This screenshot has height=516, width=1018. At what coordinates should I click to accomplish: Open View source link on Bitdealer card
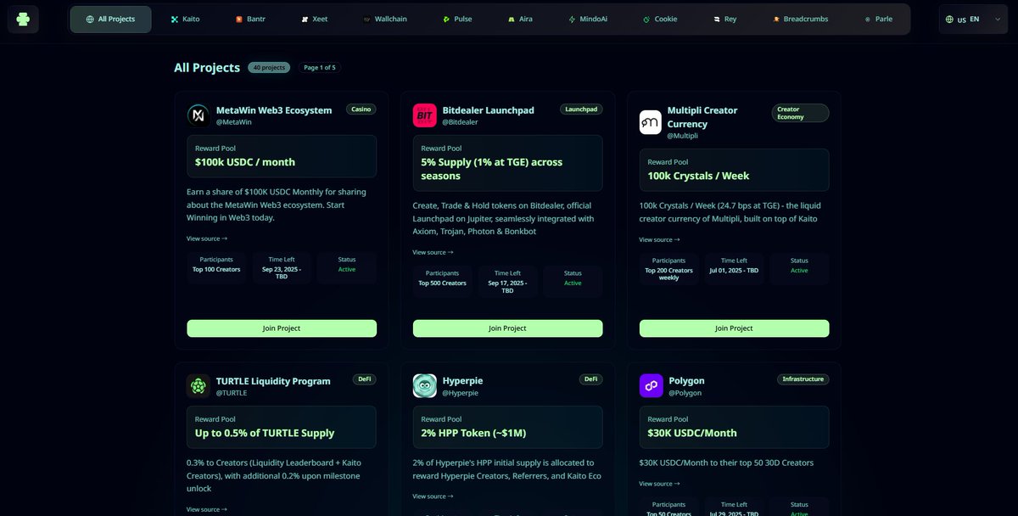point(433,252)
